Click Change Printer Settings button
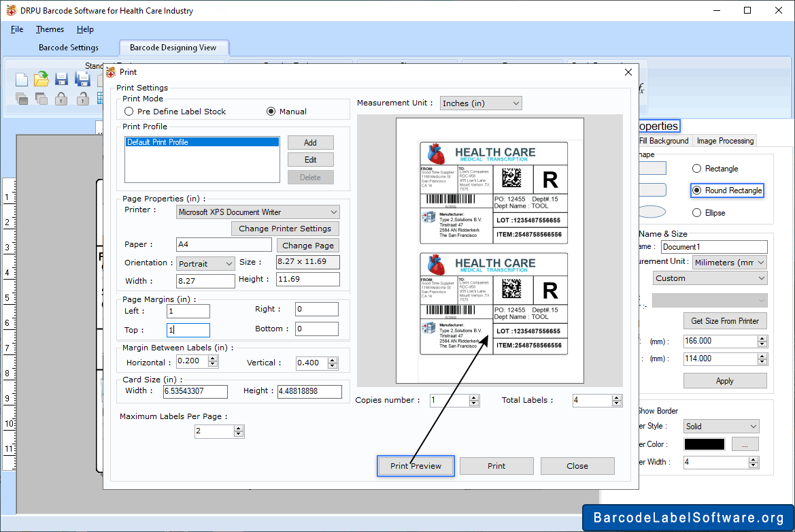 [x=285, y=229]
